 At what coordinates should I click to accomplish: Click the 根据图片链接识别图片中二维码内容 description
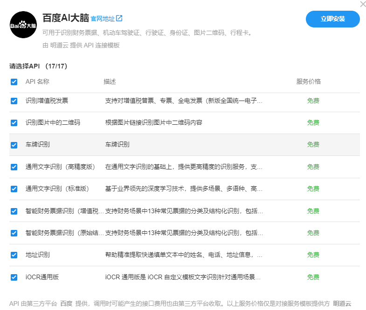click(153, 122)
